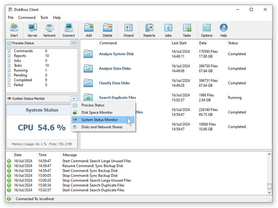This screenshot has height=208, width=278.
Task: Choose Disks and Network Shares menu entry
Action: click(103, 127)
